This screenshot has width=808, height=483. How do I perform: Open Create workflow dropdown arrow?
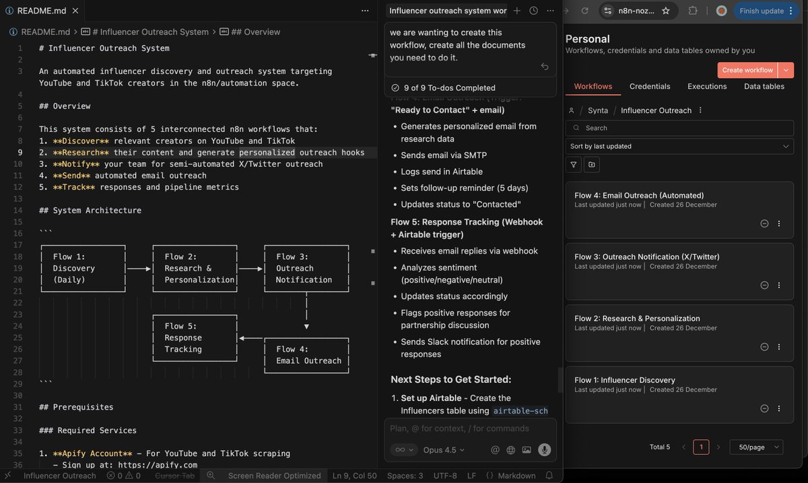[786, 70]
